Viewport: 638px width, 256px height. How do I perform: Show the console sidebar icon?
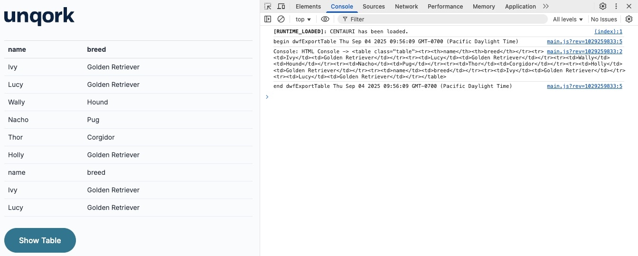(268, 19)
